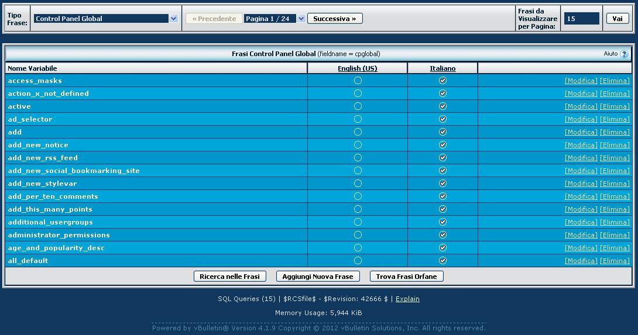Click Elimina link for add_new_stylevar
The width and height of the screenshot is (638, 335).
615,184
